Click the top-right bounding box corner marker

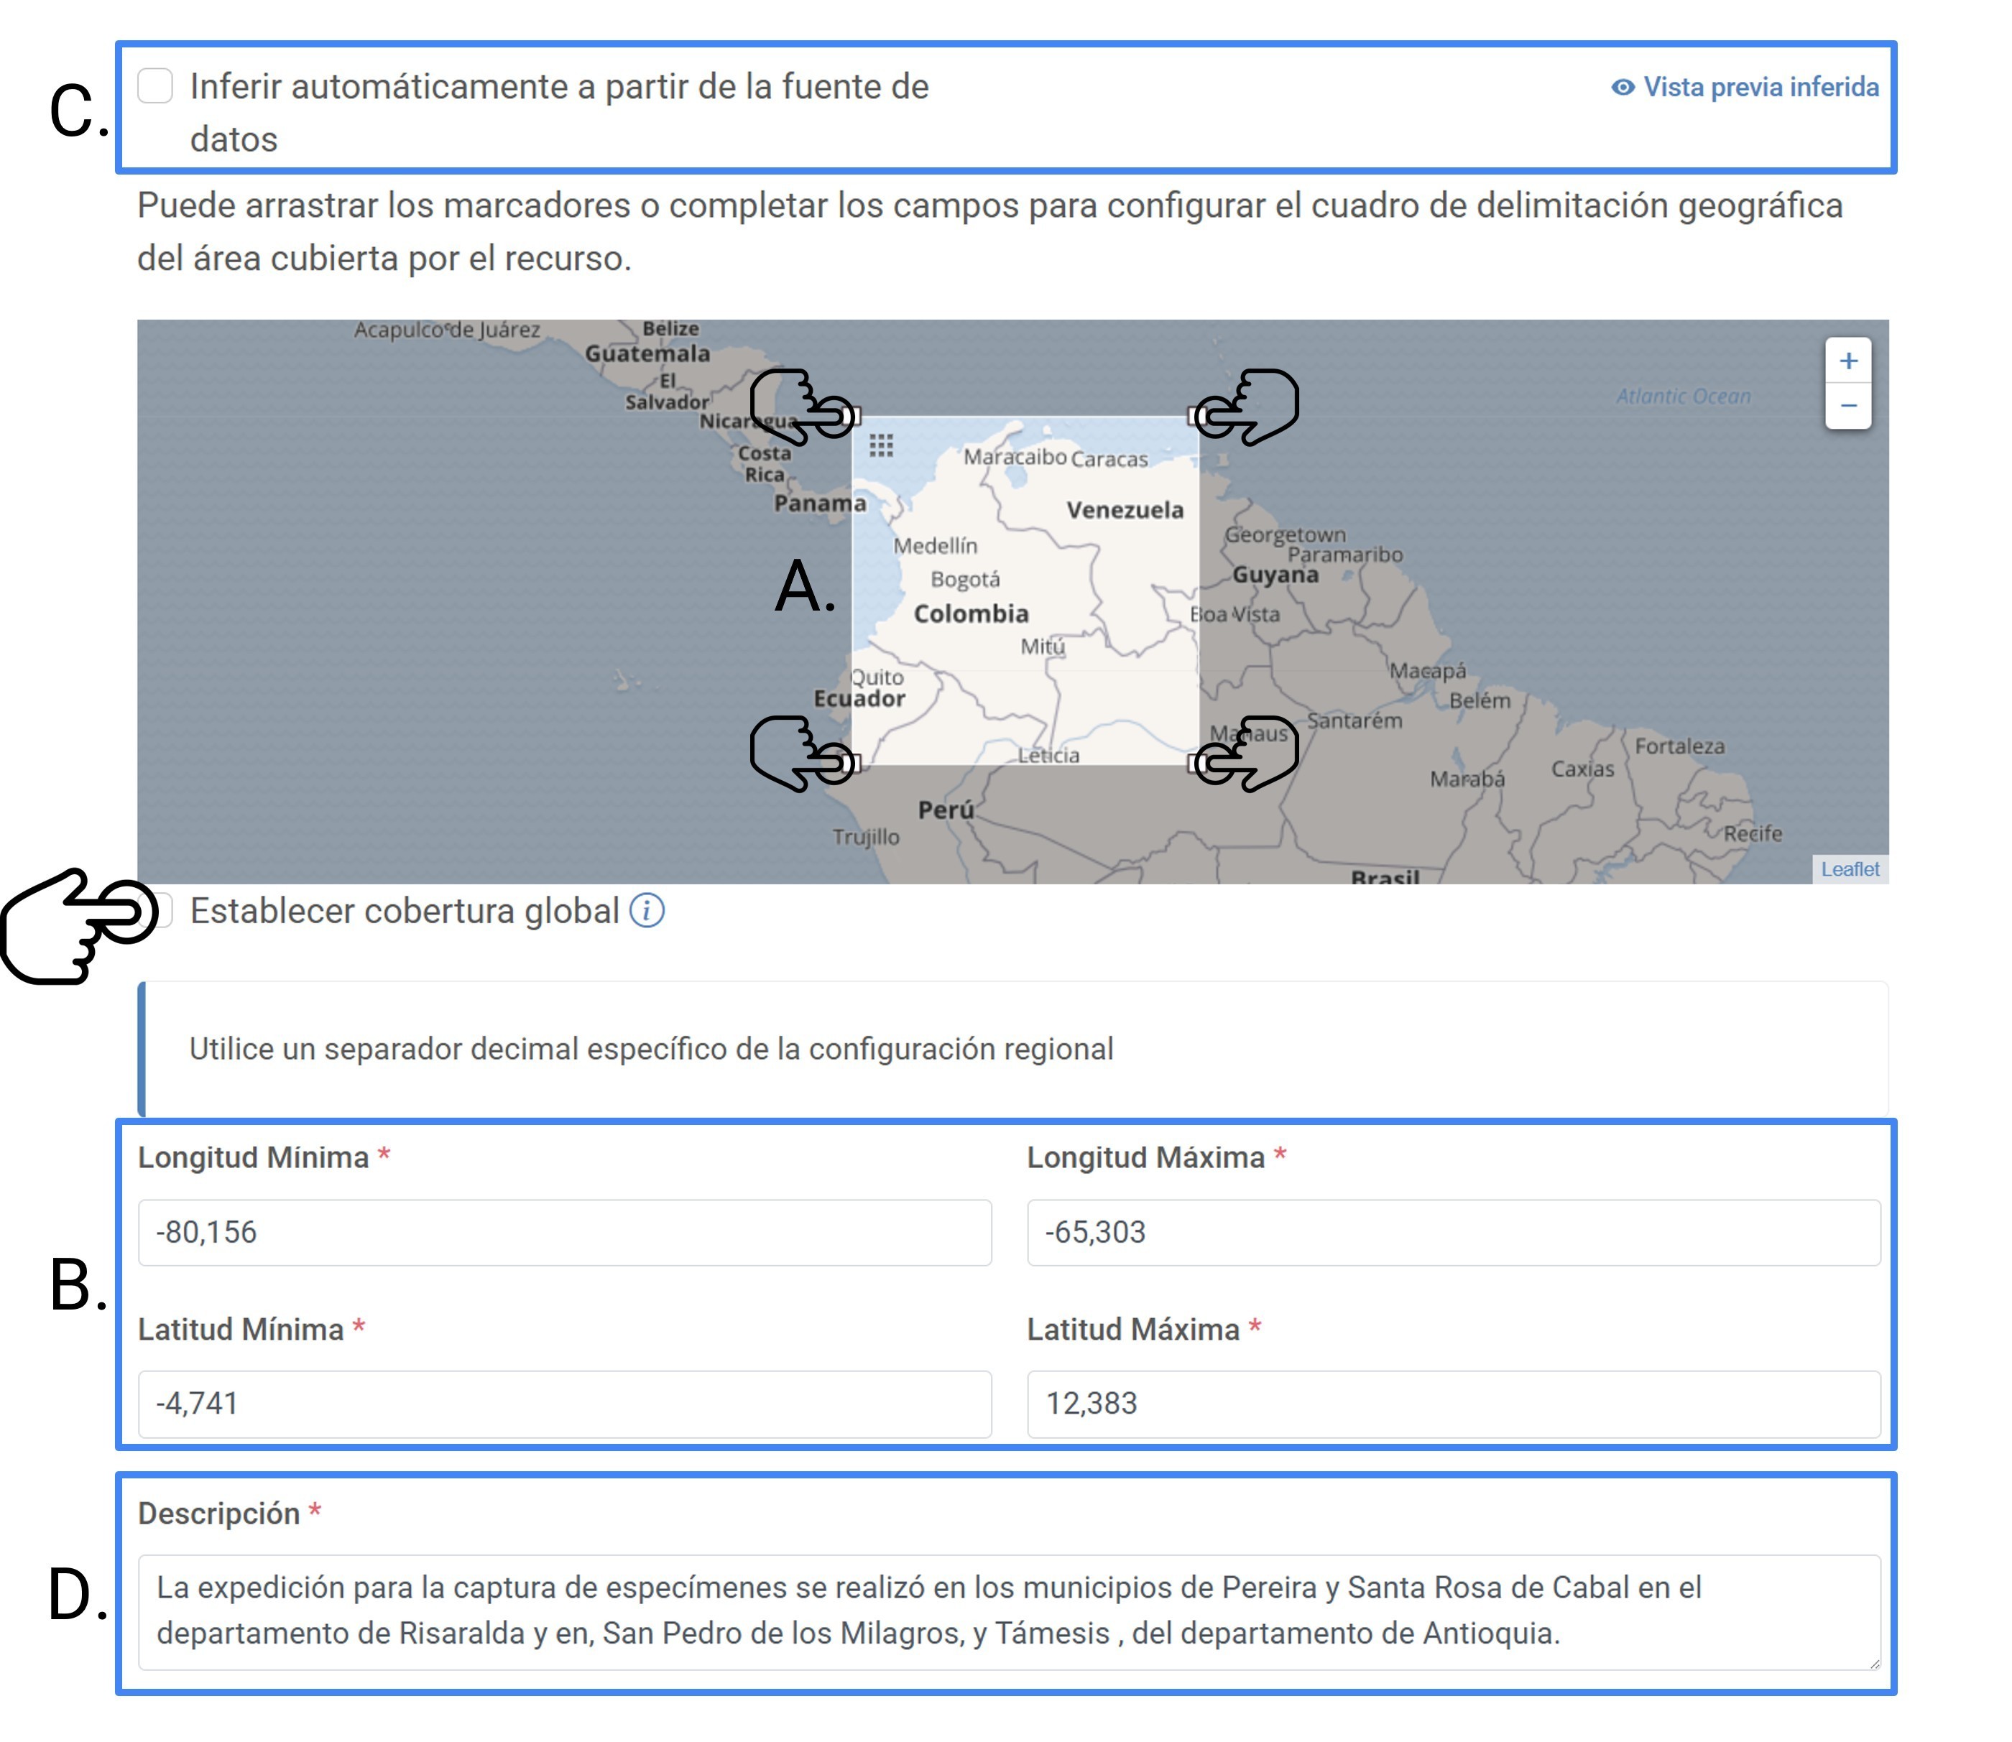[x=1198, y=417]
